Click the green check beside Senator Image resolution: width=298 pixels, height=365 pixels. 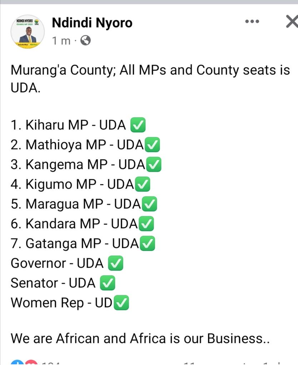[x=107, y=283]
